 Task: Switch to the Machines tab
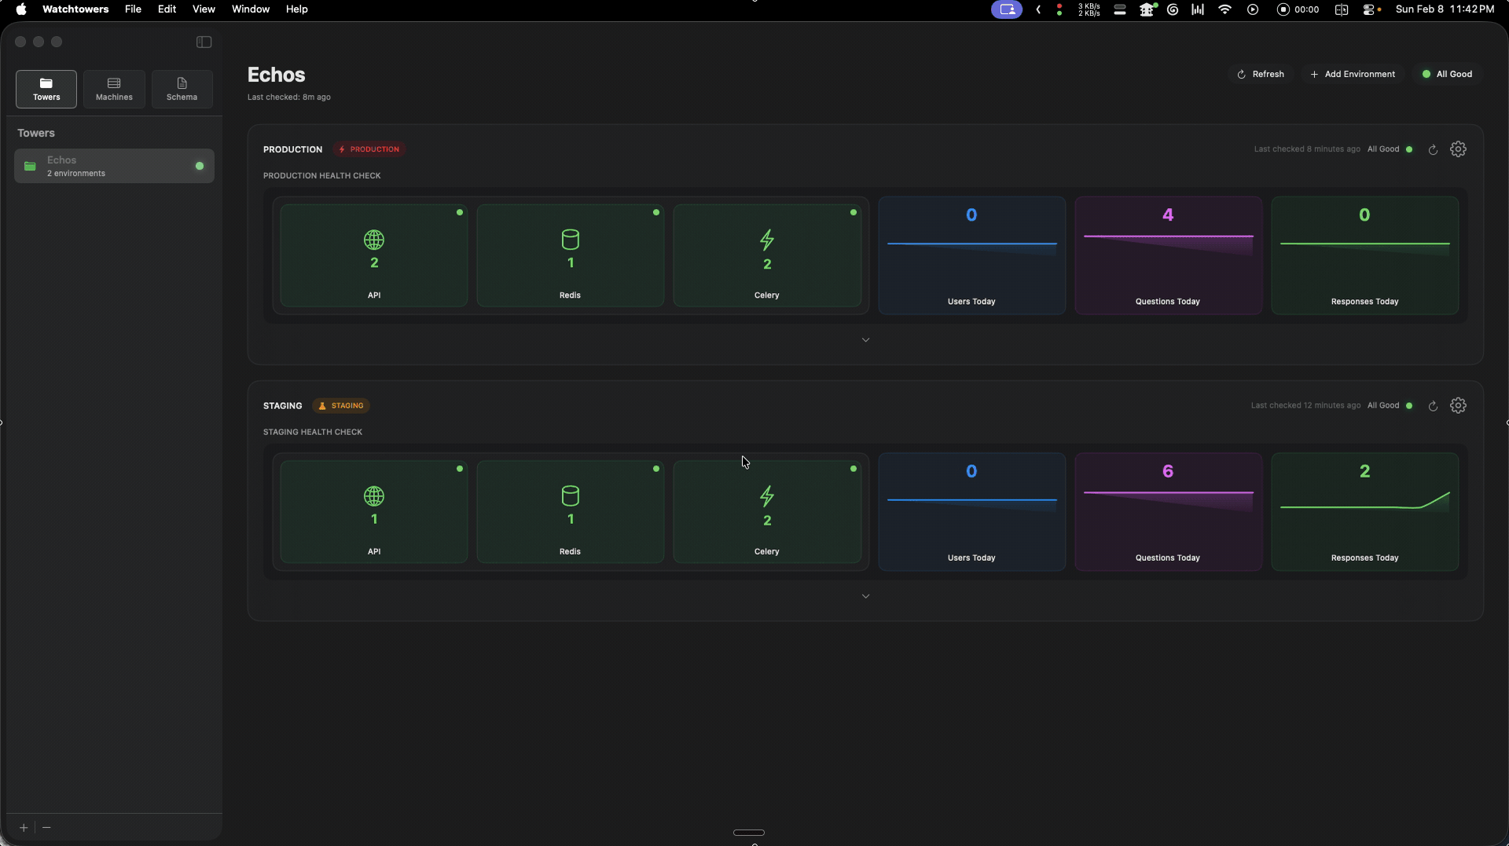coord(114,89)
